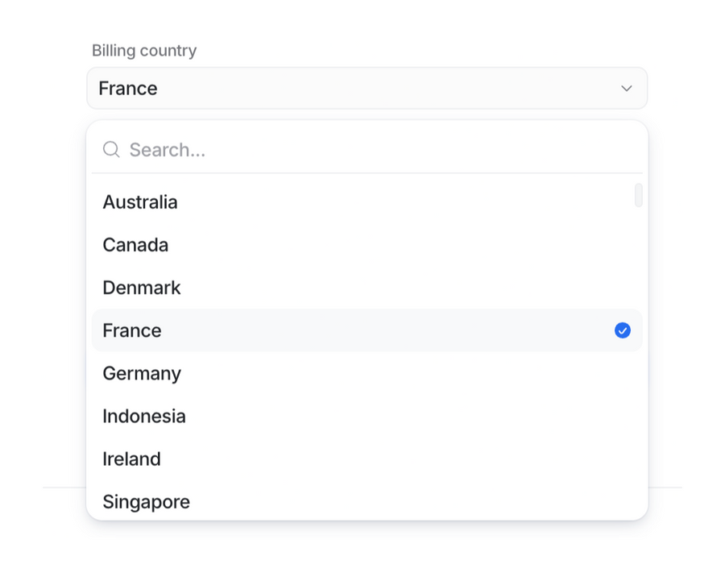Choose Ireland from the country options
725x581 pixels.
(x=131, y=459)
